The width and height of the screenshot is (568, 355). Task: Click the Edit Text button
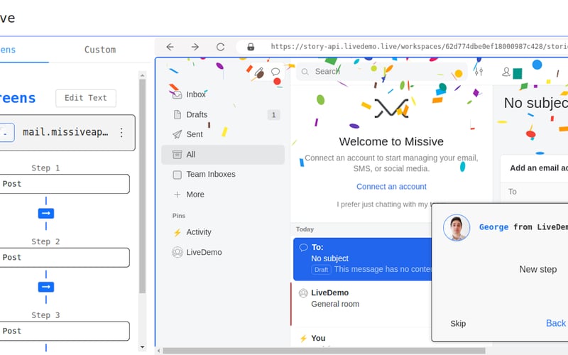pyautogui.click(x=86, y=98)
